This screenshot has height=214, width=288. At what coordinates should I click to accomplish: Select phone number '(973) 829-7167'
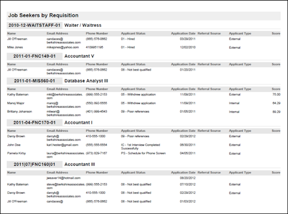coord(96,153)
